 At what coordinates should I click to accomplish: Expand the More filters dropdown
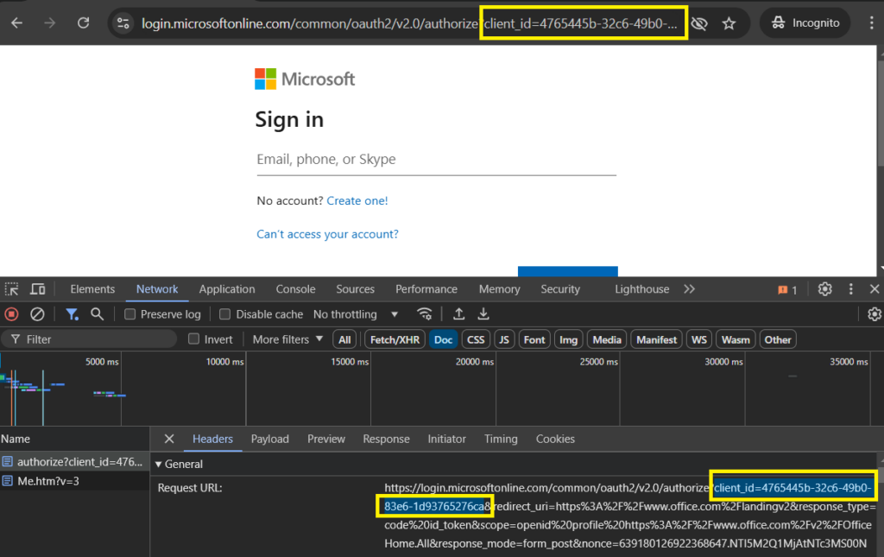pos(287,339)
